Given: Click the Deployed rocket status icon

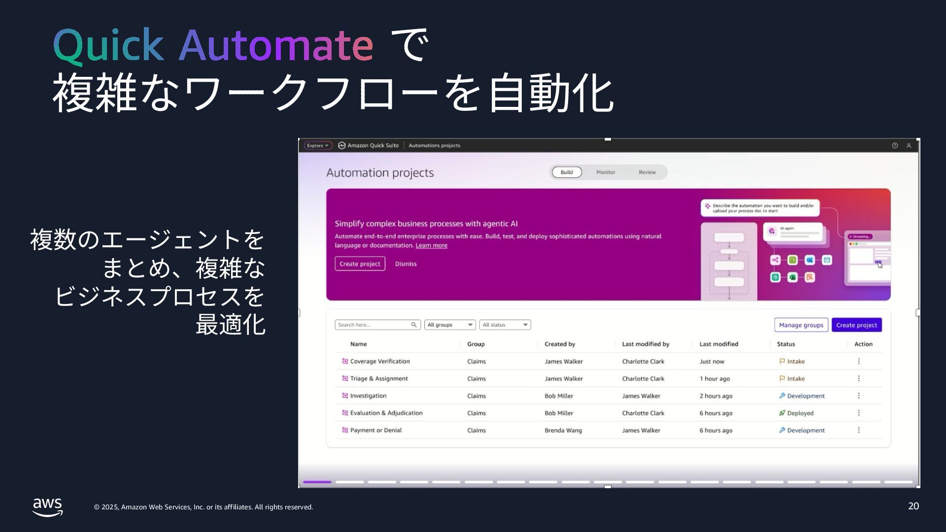Looking at the screenshot, I should point(782,413).
